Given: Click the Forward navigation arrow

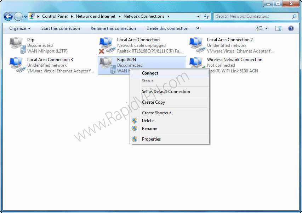Looking at the screenshot, I should point(18,16).
